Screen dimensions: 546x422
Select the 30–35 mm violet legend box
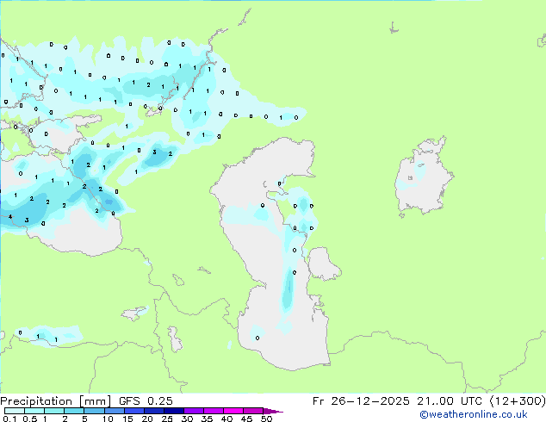(194, 411)
